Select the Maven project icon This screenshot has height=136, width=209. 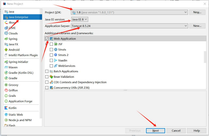coord(6,67)
